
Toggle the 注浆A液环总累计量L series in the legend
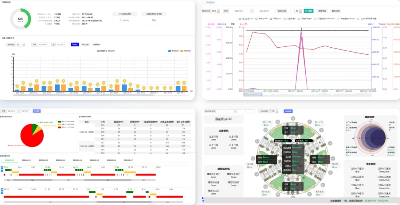[x=367, y=19]
